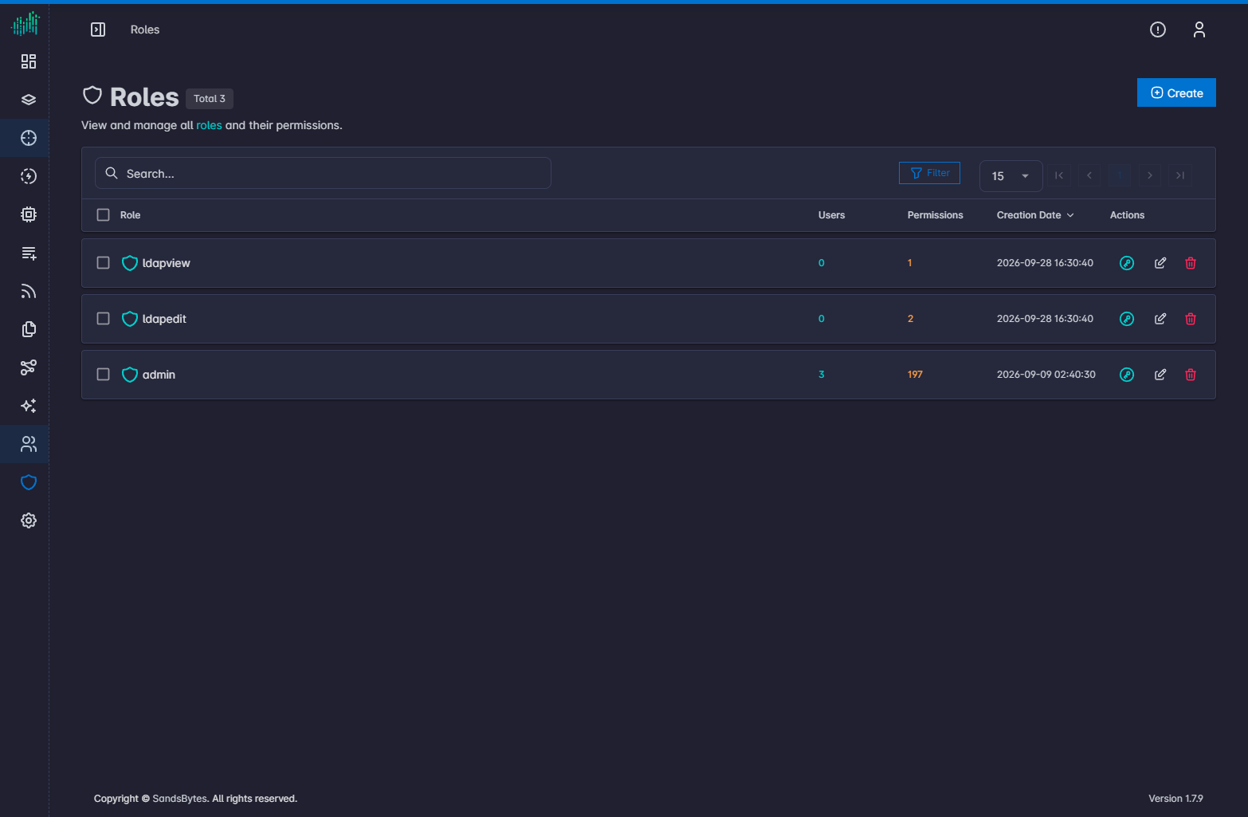Image resolution: width=1248 pixels, height=817 pixels.
Task: Open the RSS feed sidebar icon
Action: pyautogui.click(x=29, y=291)
